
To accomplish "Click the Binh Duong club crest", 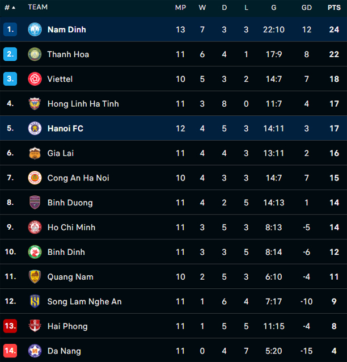I will [35, 203].
